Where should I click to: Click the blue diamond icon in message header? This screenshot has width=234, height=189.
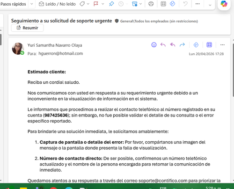[x=196, y=45]
